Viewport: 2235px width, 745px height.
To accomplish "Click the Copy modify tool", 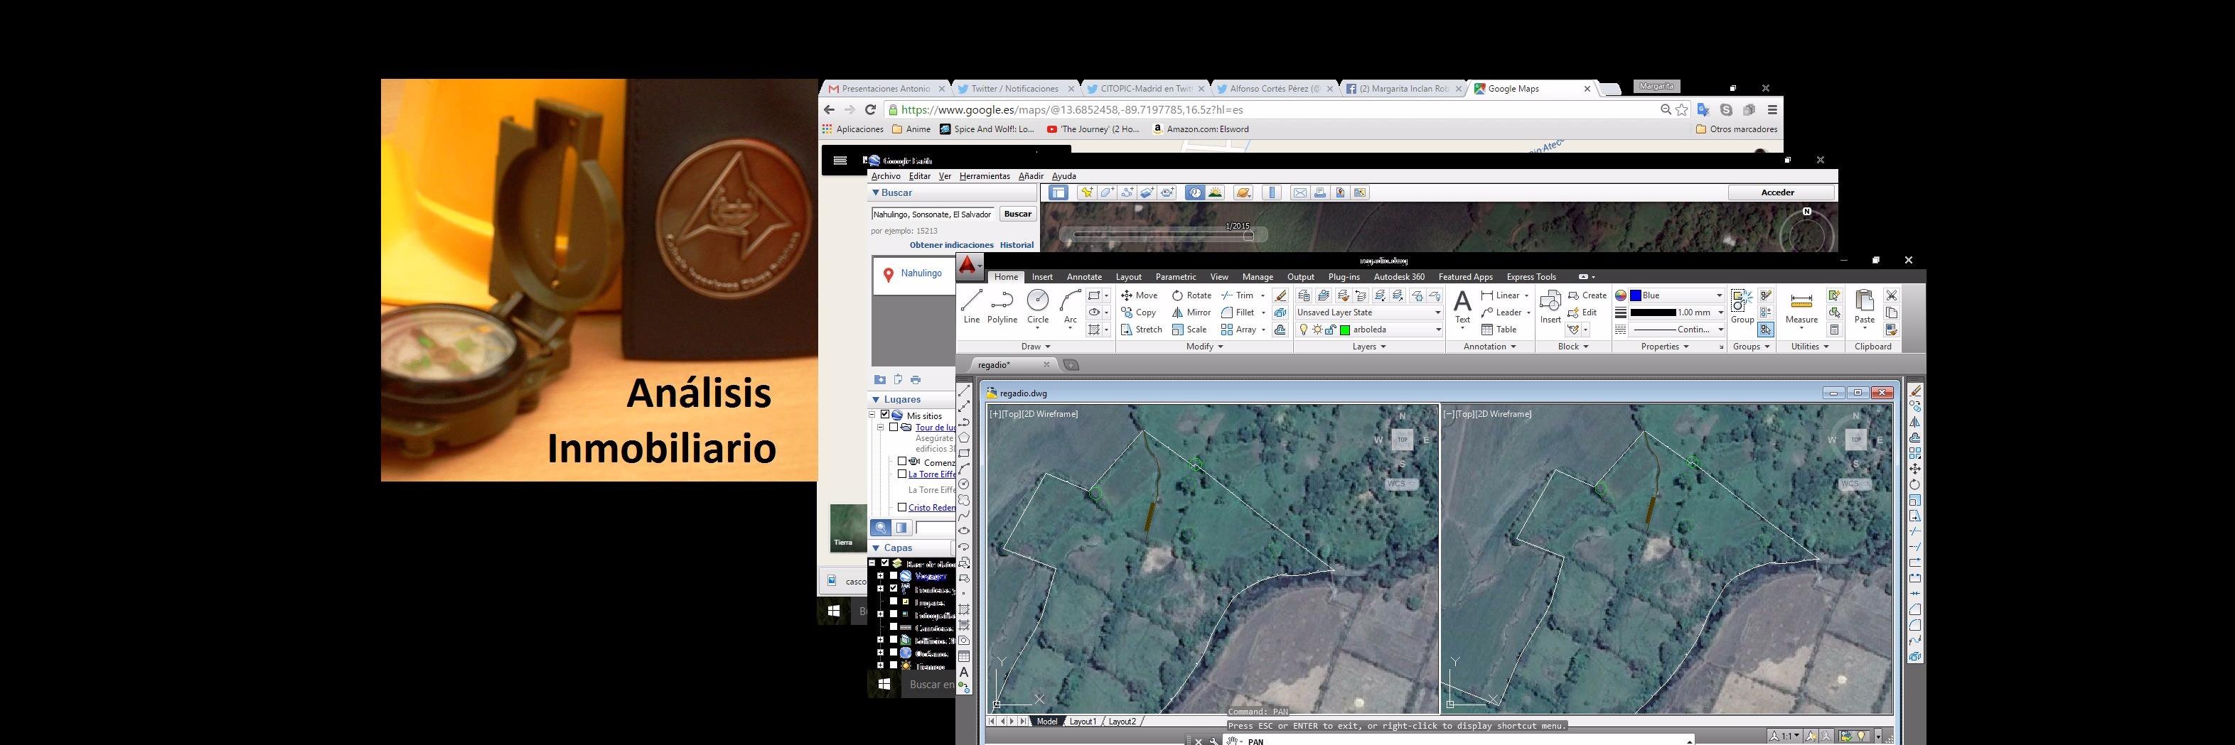I will (1138, 312).
